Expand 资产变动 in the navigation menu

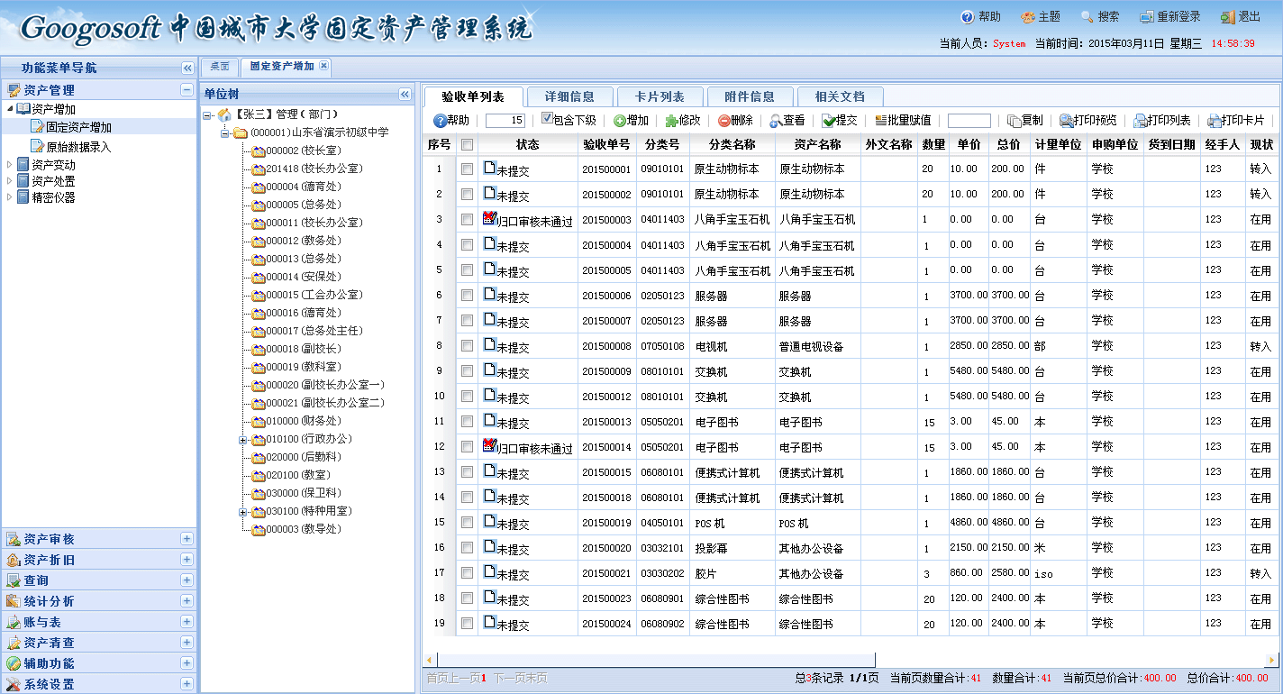point(11,165)
